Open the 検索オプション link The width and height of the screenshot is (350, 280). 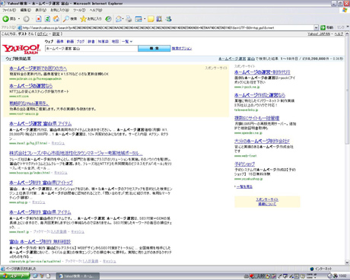182,48
